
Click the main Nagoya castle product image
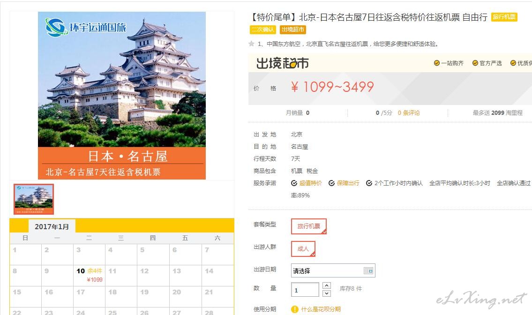122,95
